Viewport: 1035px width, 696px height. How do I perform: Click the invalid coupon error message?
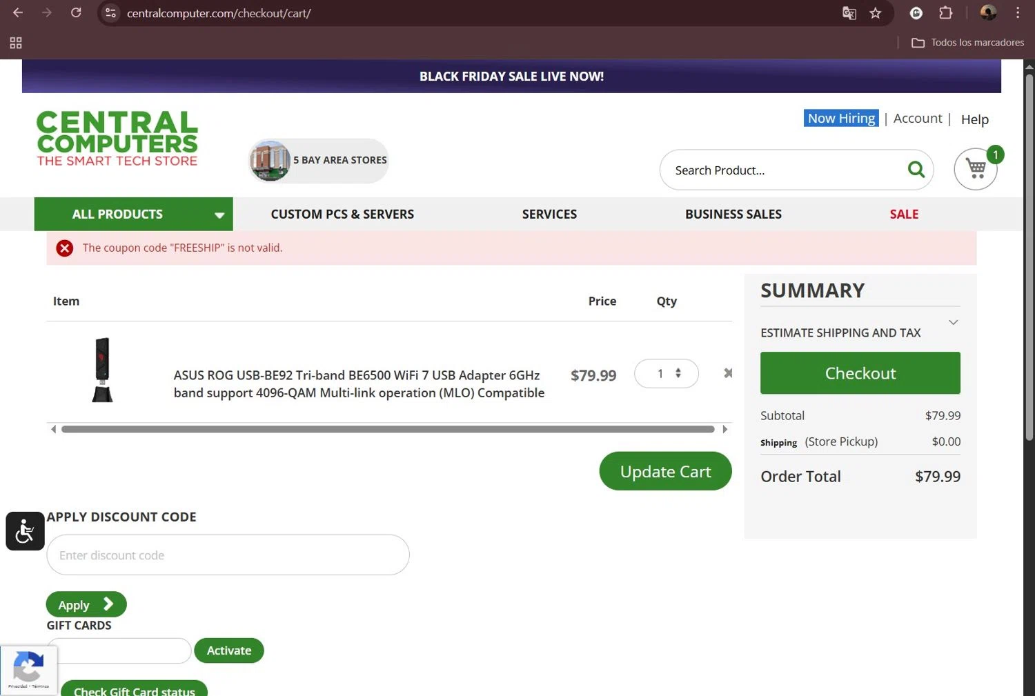click(x=182, y=248)
